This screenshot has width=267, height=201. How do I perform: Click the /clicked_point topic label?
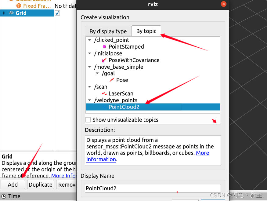click(x=112, y=40)
